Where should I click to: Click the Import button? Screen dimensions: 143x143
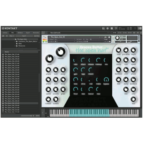[24, 36]
